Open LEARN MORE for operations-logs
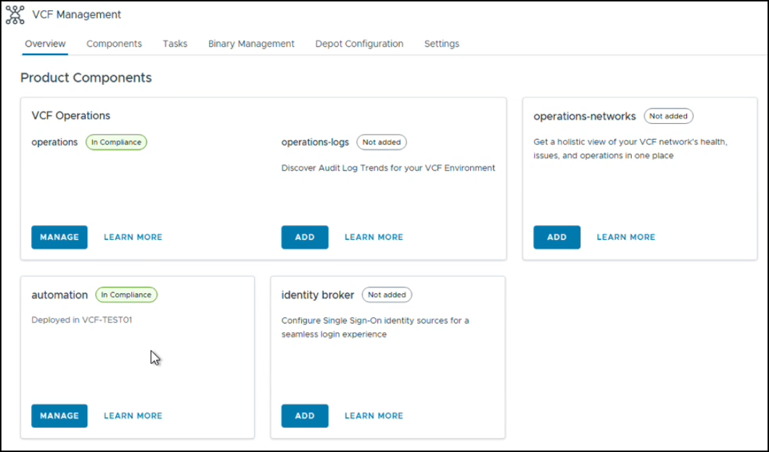 374,237
